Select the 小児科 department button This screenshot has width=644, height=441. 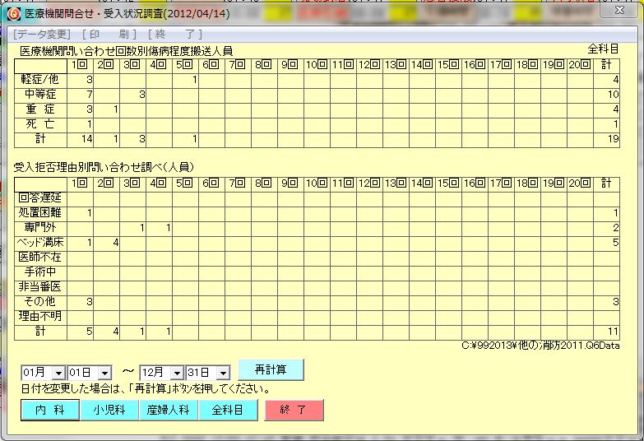click(x=109, y=410)
